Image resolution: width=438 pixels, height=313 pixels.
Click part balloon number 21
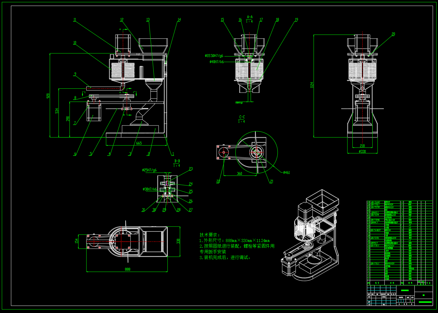[272, 182]
